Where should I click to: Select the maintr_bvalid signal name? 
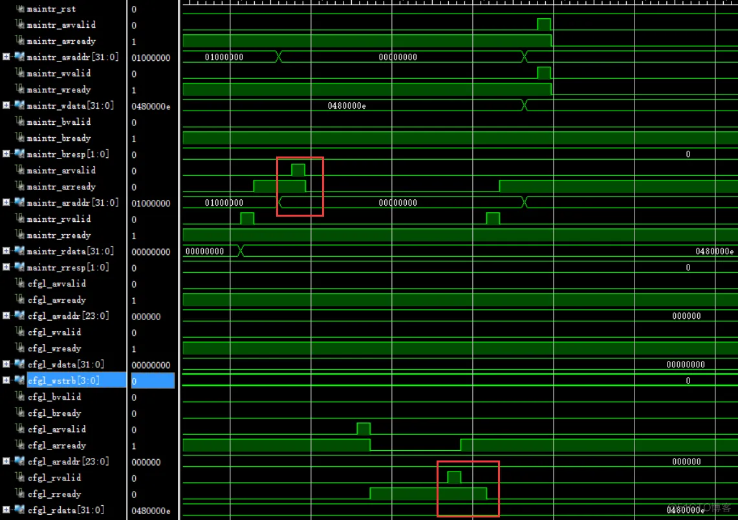pyautogui.click(x=59, y=122)
